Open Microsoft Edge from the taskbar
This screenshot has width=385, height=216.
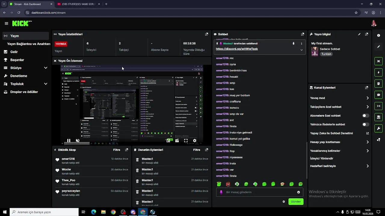(94, 212)
